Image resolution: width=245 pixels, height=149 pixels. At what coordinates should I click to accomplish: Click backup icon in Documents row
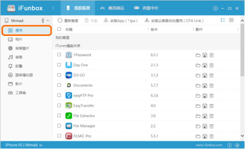pos(205,86)
